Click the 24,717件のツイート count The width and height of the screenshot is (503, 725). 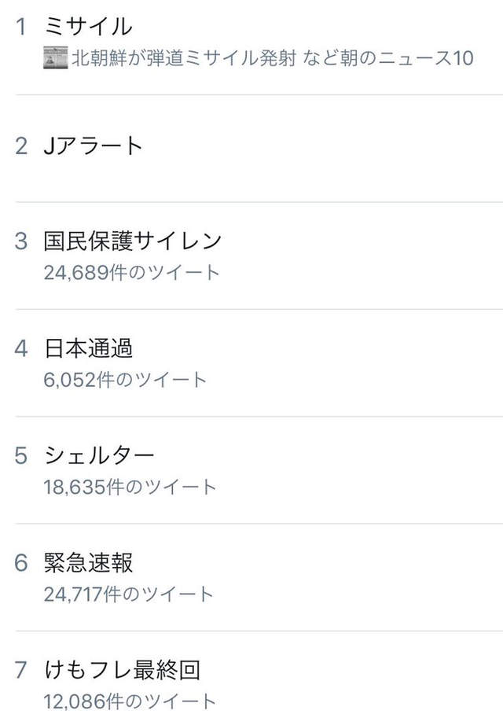(129, 594)
